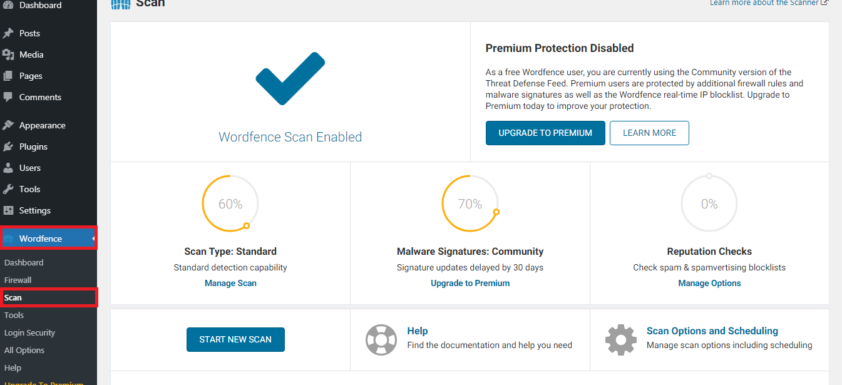Open the Manage Scan link
Viewport: 842px width, 385px height.
point(230,283)
